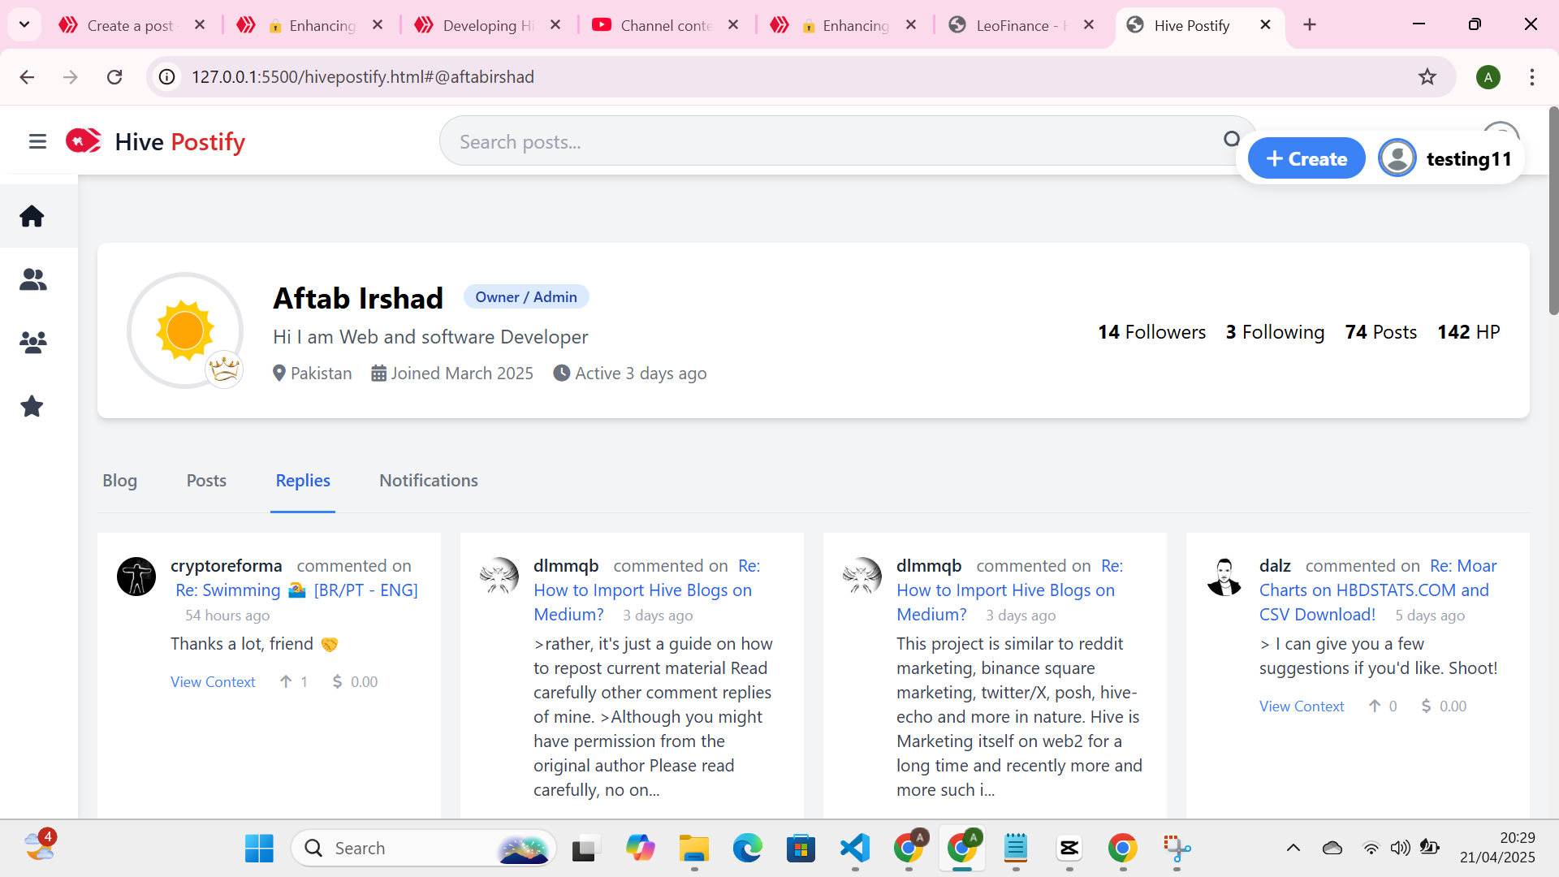Click the dollar payout icon on dalz's comment
The height and width of the screenshot is (877, 1559).
tap(1426, 706)
